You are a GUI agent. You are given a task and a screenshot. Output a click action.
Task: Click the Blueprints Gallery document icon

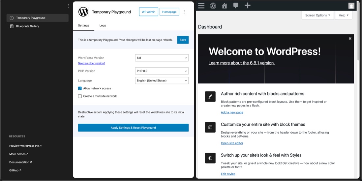pyautogui.click(x=12, y=26)
